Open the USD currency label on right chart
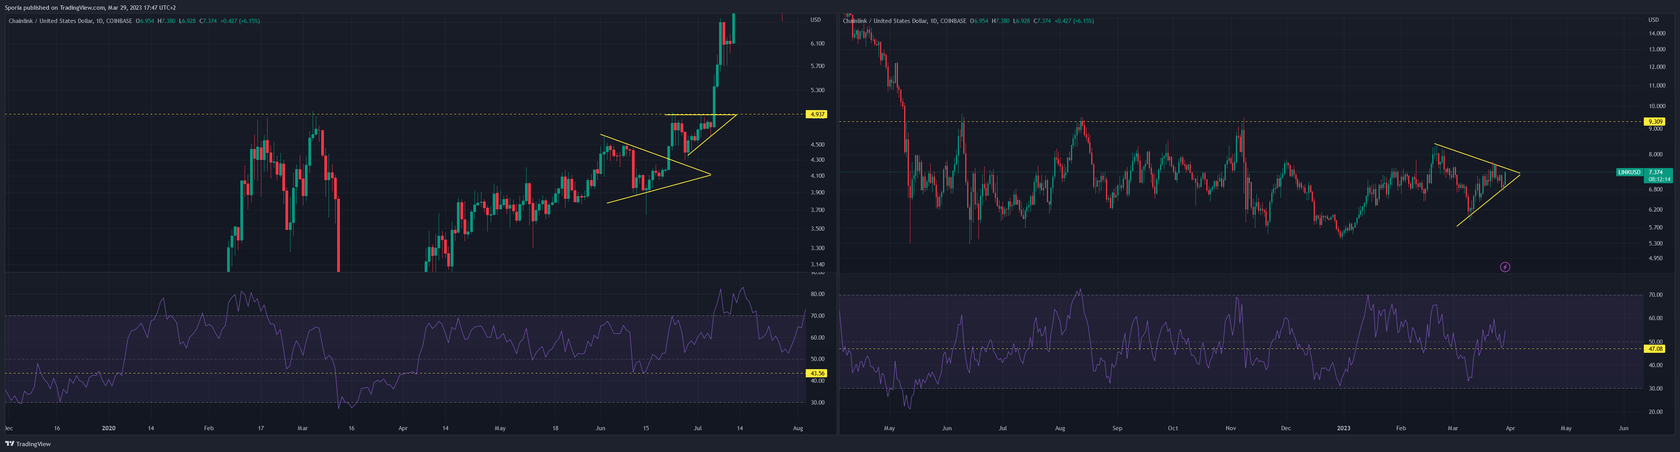The height and width of the screenshot is (452, 1680). click(1653, 20)
